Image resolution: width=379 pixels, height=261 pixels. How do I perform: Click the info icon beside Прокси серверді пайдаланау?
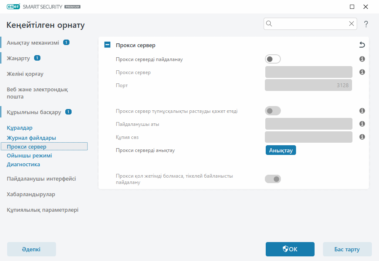[x=362, y=59]
